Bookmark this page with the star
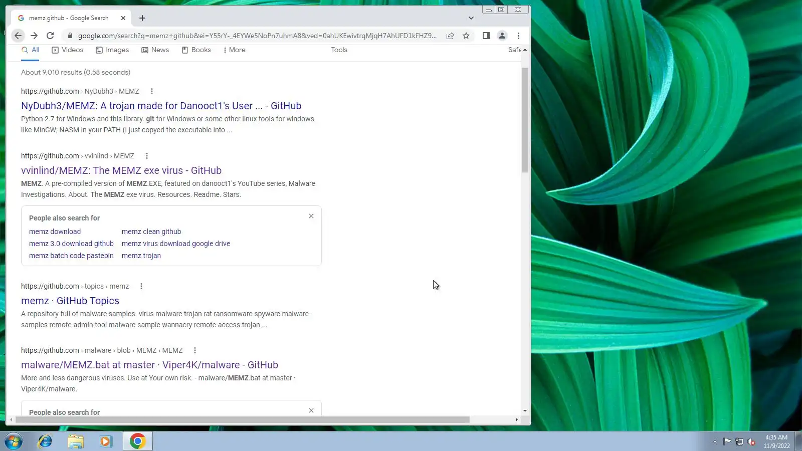802x451 pixels. tap(466, 36)
